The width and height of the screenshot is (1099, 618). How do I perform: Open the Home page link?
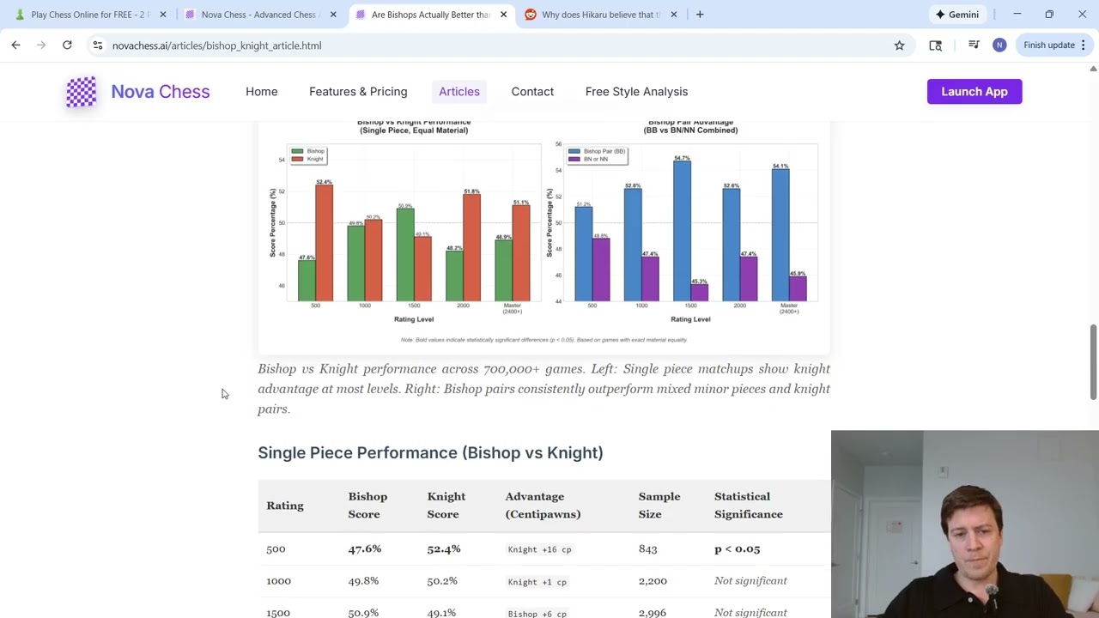pyautogui.click(x=261, y=91)
